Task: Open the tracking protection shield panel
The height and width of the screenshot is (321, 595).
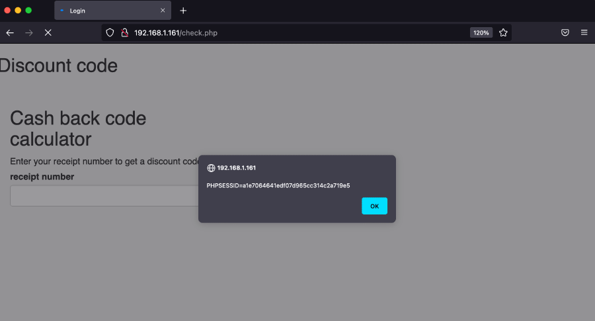Action: coord(110,32)
